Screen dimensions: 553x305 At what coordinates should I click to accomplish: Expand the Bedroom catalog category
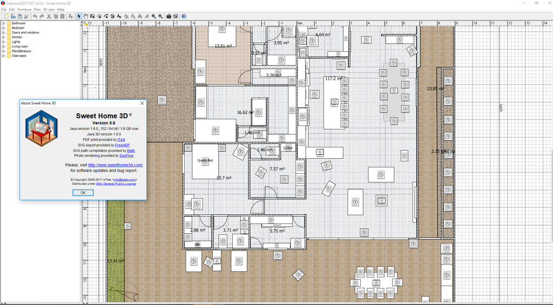point(3,28)
